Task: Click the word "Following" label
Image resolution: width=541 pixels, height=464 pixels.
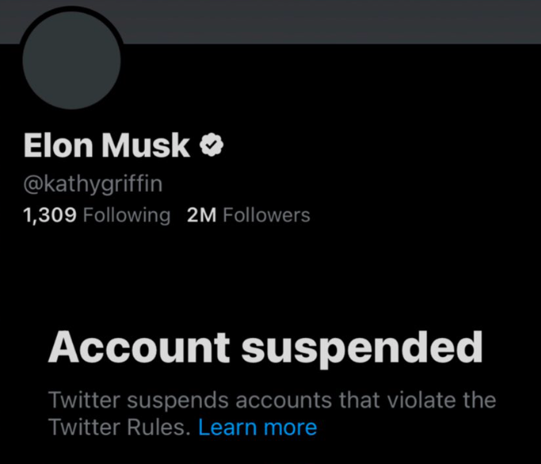Action: coord(127,215)
